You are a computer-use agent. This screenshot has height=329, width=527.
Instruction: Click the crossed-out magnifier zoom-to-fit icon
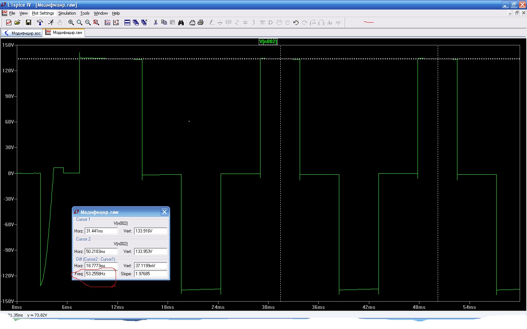pos(96,23)
